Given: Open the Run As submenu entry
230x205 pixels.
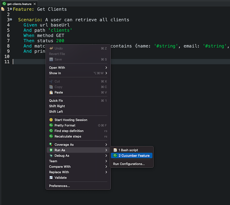Looking at the screenshot, I should coord(78,150).
